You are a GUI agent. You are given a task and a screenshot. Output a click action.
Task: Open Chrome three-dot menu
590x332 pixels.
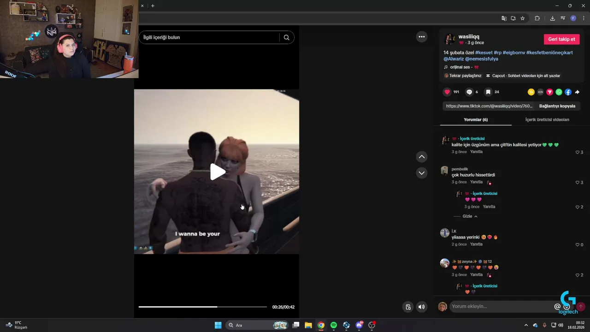(584, 18)
